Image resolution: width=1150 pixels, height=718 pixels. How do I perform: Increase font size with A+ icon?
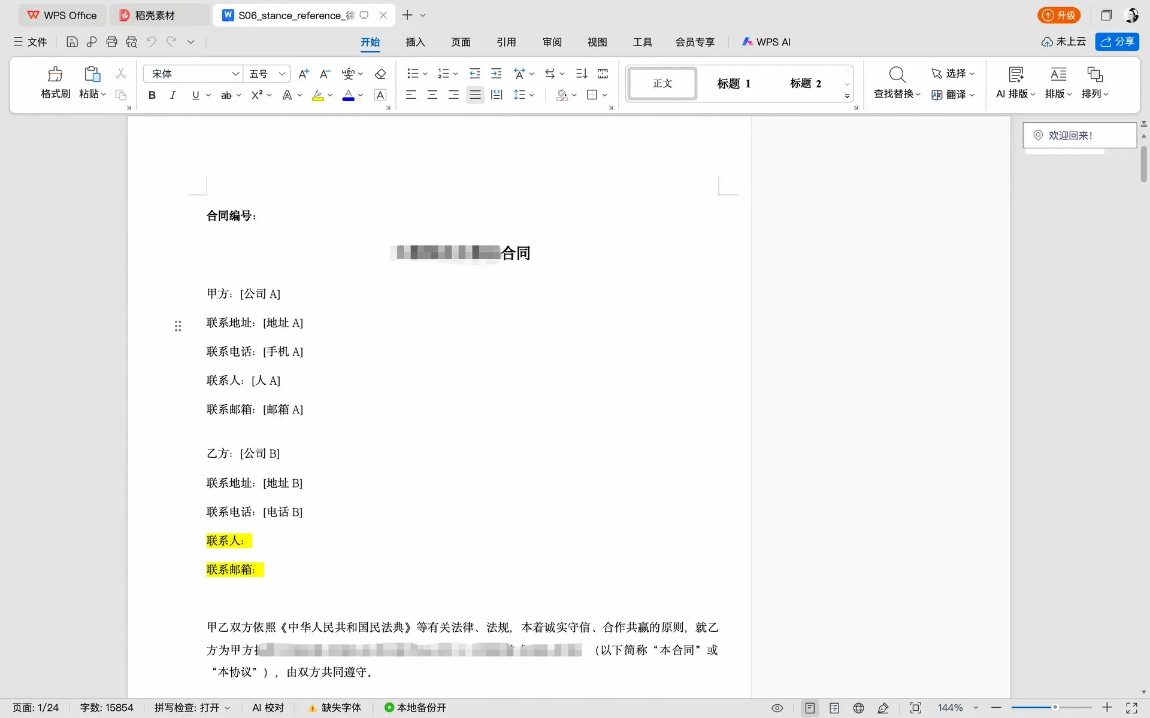point(304,74)
